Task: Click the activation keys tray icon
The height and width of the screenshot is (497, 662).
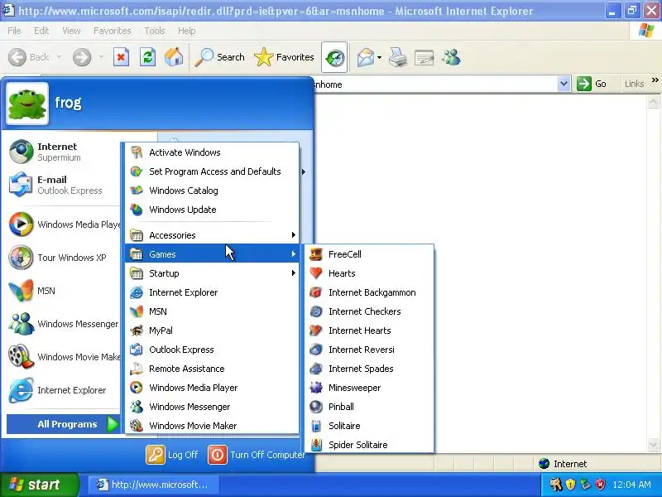Action: 555,485
